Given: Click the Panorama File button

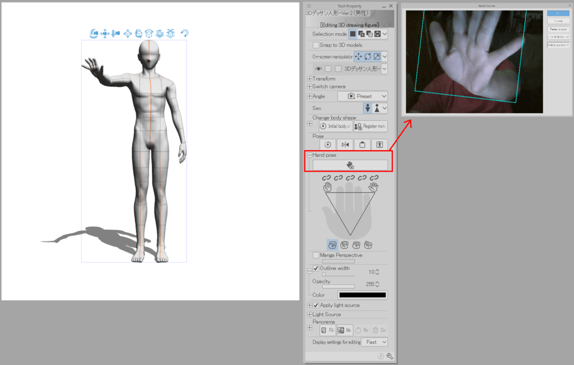Looking at the screenshot, I should point(327,330).
